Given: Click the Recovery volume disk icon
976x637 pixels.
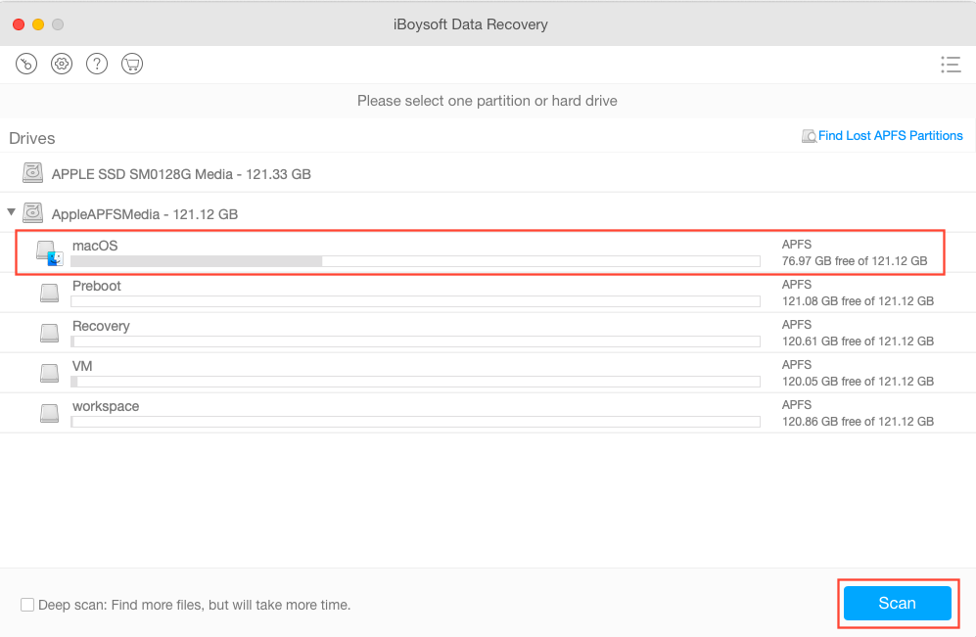Looking at the screenshot, I should click(x=50, y=334).
